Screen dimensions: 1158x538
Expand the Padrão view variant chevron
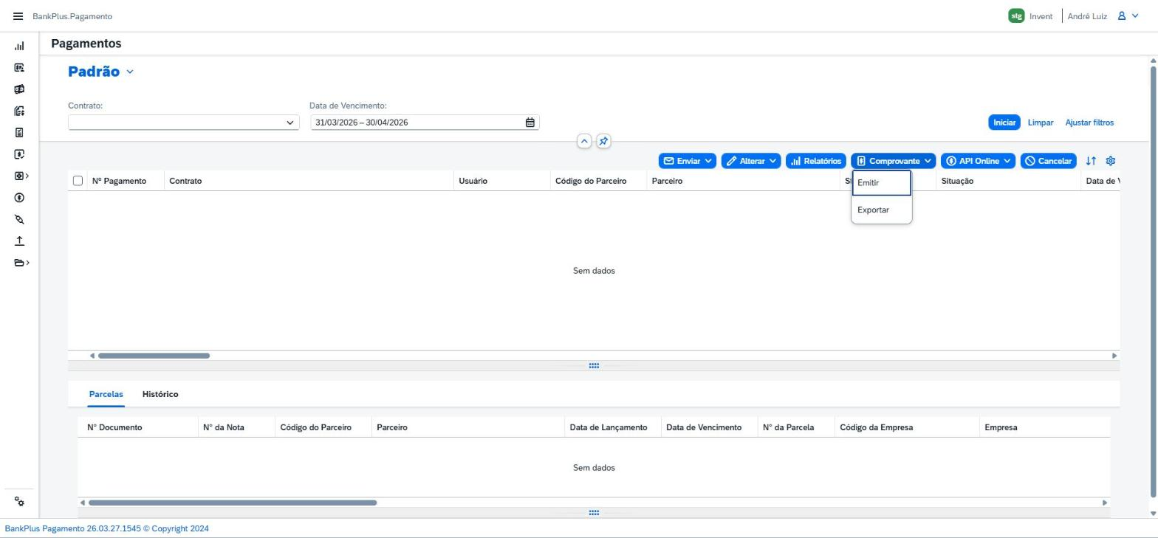[130, 72]
